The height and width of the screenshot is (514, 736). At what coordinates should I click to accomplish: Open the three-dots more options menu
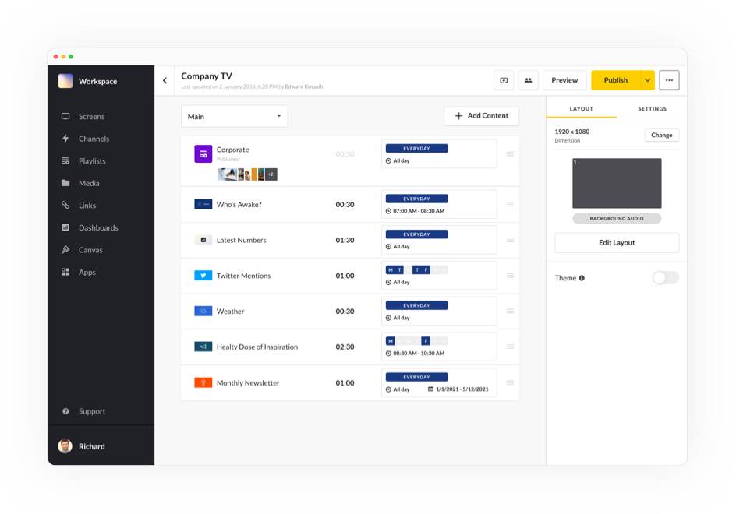click(669, 80)
